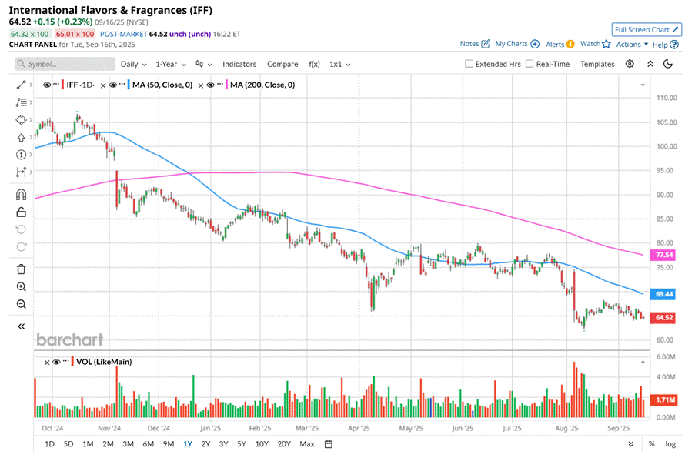Delete drawings with trash icon
Viewport: 695px width, 458px height.
[21, 269]
